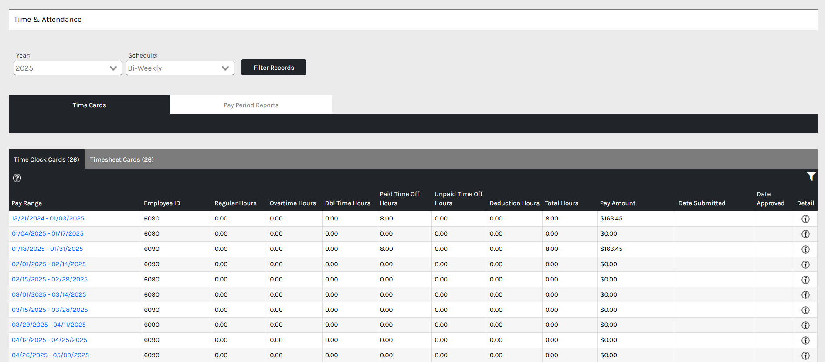The image size is (825, 362).
Task: Open pay range 03/29/2025 - 04/11/2025 link
Action: click(x=49, y=325)
